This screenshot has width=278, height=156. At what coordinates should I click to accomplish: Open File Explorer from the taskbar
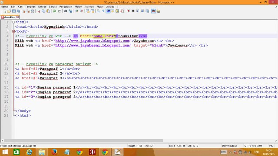pos(42,152)
